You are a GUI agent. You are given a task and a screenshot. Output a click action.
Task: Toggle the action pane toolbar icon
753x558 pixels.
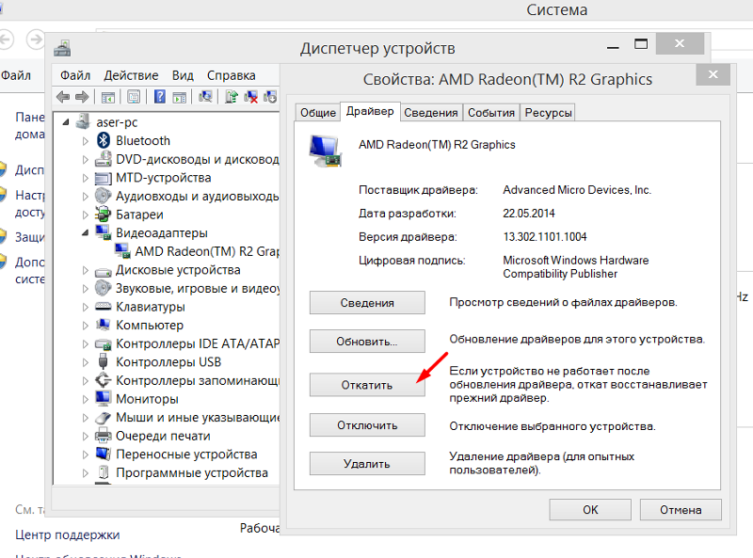(179, 97)
